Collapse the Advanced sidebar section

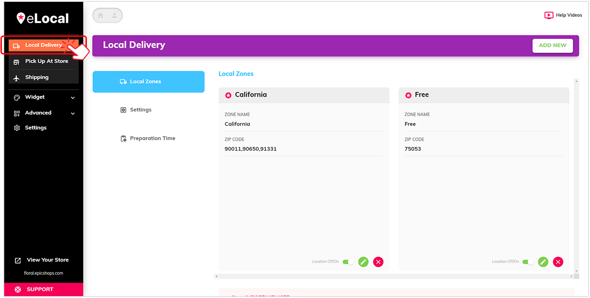click(73, 113)
